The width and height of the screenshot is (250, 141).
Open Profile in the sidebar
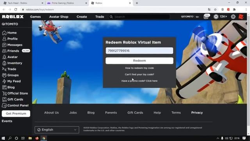click(x=10, y=39)
